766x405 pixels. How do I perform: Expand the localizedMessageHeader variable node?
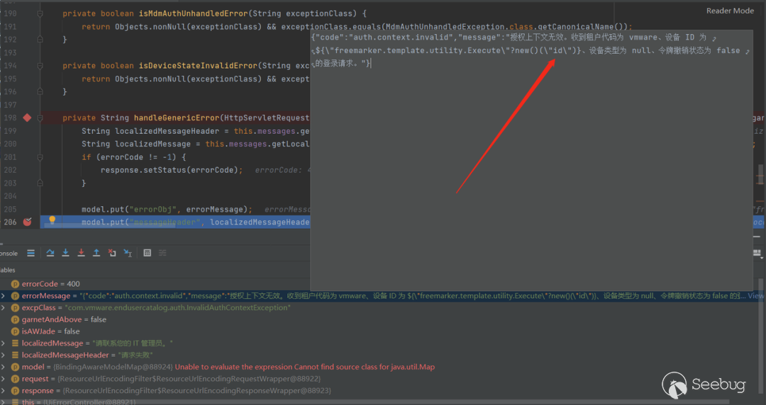4,355
